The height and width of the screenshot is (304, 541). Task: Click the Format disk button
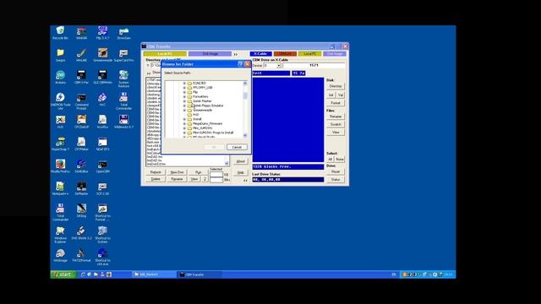(x=336, y=103)
